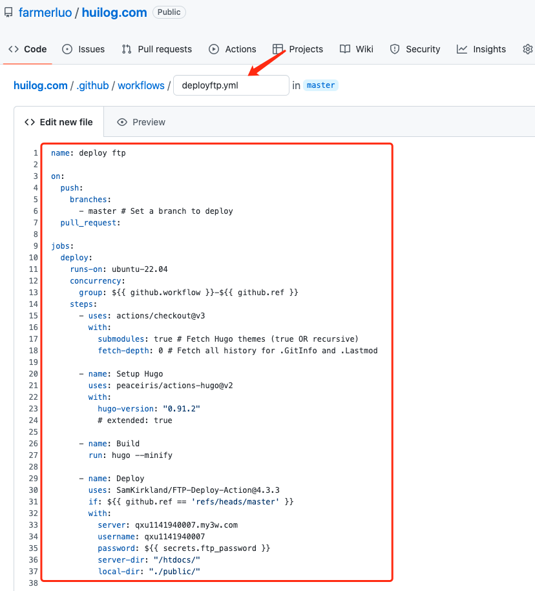Go to workflows breadcrumb folder
This screenshot has height=591, width=535.
click(141, 85)
